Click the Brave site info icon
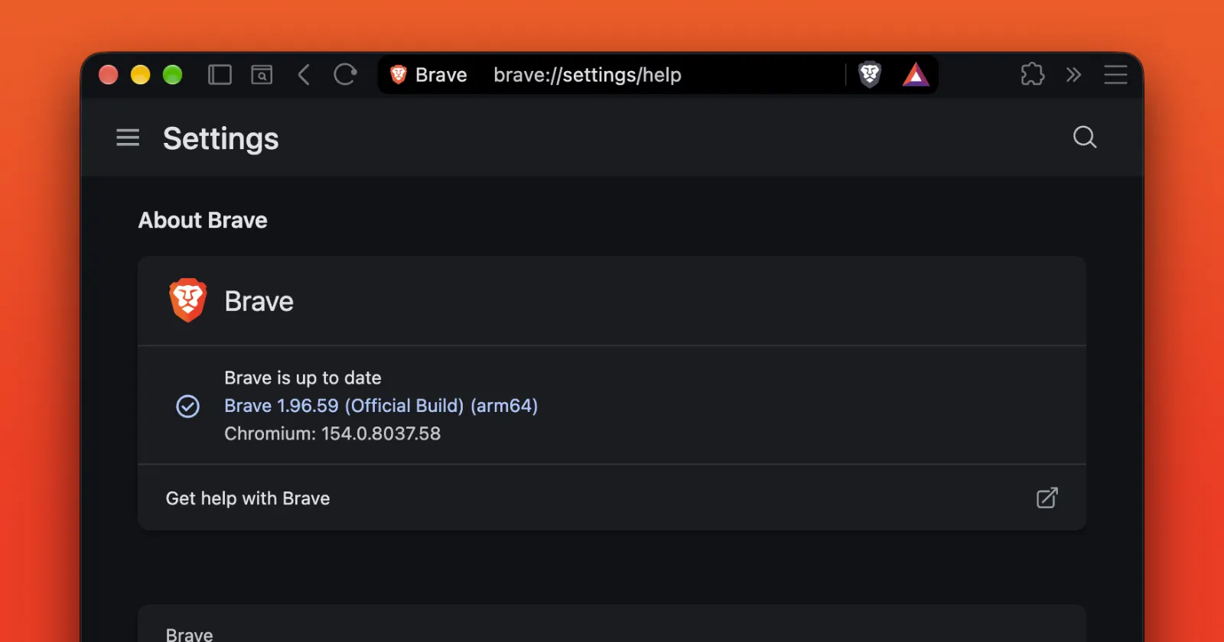The width and height of the screenshot is (1224, 642). (x=399, y=75)
